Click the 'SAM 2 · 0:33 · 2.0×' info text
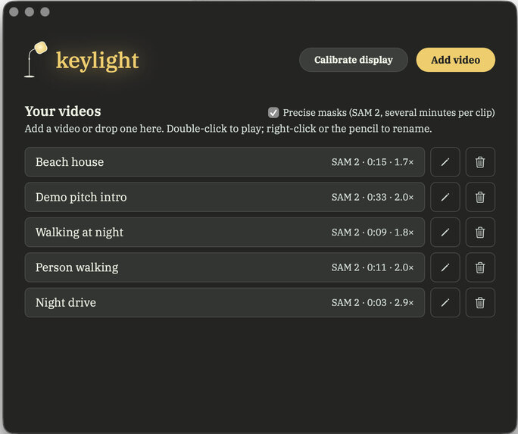Image resolution: width=518 pixels, height=434 pixels. coord(373,197)
